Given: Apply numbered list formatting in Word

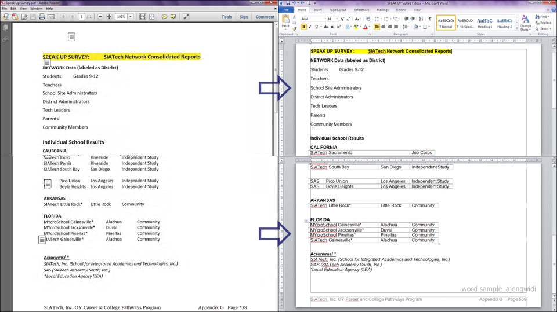Looking at the screenshot, I should (386, 19).
